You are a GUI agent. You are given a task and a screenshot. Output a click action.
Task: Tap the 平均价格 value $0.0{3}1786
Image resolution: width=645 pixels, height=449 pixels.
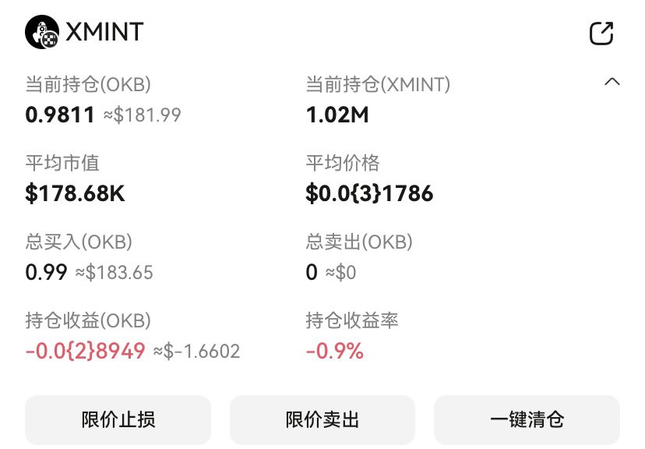click(369, 193)
